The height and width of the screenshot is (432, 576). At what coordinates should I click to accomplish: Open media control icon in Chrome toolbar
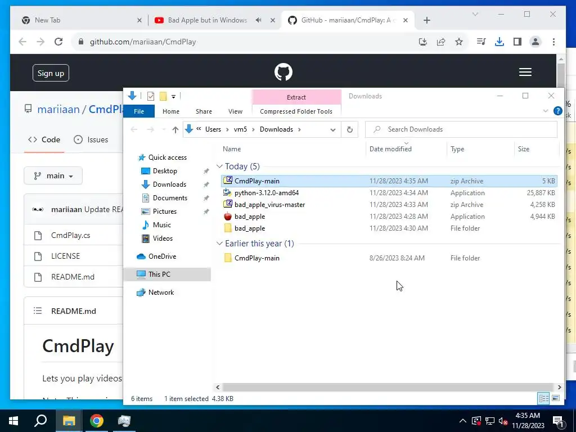click(x=481, y=42)
